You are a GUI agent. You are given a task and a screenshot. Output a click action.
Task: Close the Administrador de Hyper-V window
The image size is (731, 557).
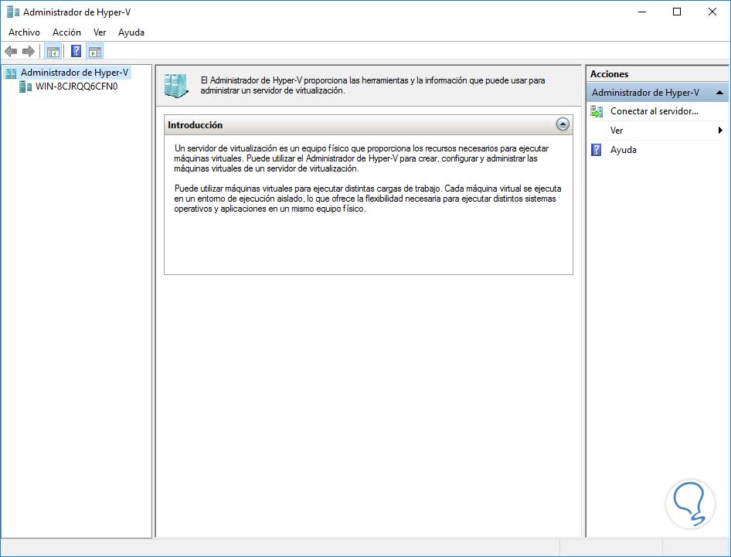pyautogui.click(x=712, y=12)
